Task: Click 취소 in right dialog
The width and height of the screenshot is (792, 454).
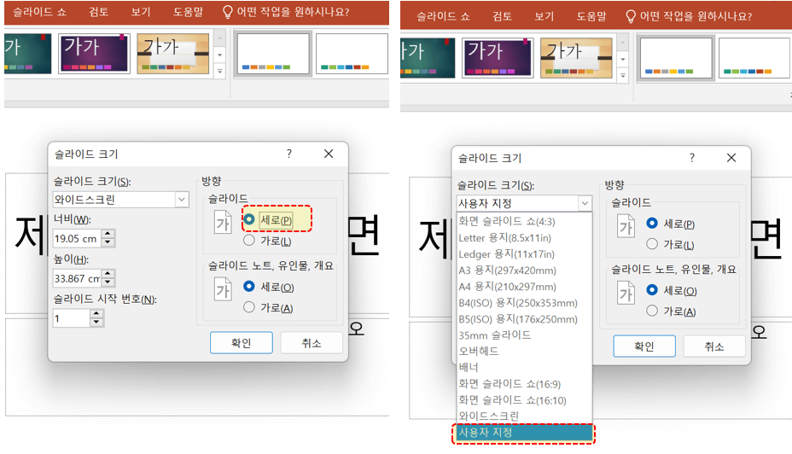Action: 714,346
